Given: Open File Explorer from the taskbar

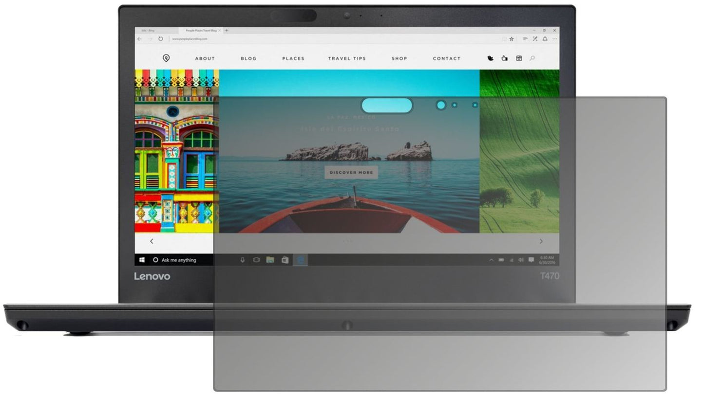Looking at the screenshot, I should (270, 260).
